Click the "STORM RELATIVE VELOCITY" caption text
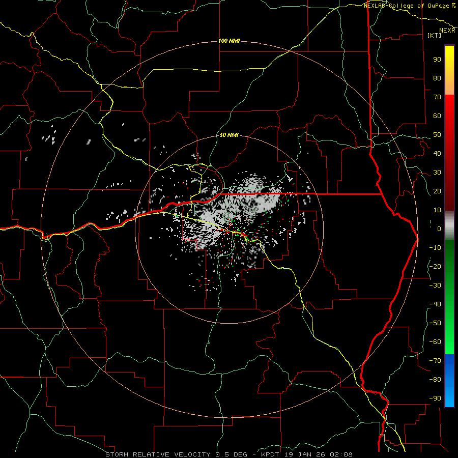 coord(158,454)
